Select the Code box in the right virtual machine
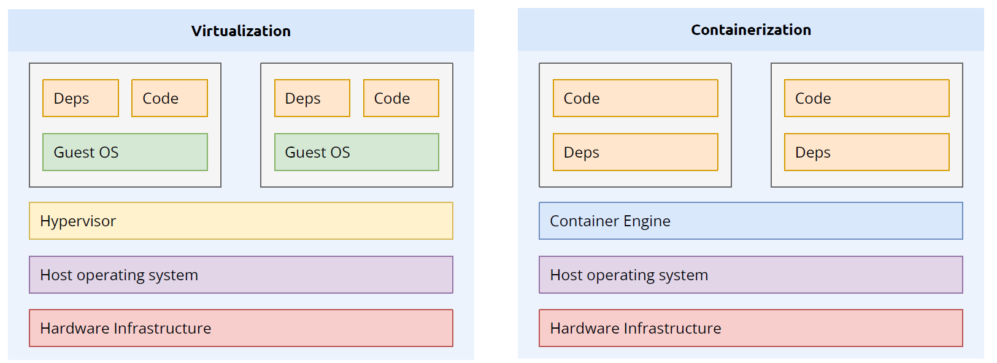This screenshot has width=997, height=363. pyautogui.click(x=401, y=98)
